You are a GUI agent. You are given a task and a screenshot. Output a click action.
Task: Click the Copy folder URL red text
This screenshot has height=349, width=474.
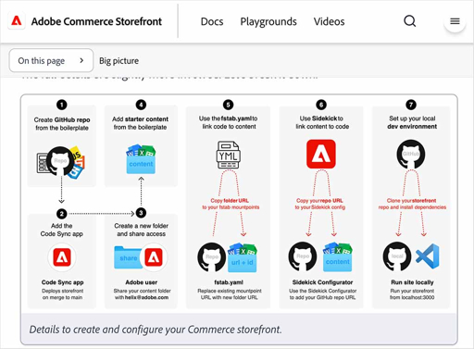coord(231,204)
